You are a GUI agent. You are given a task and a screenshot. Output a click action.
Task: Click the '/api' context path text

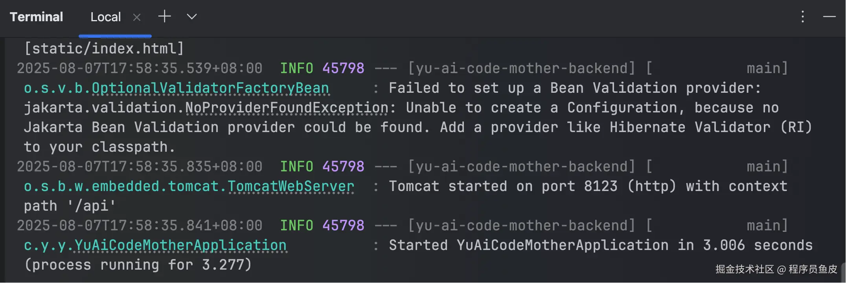[x=92, y=206]
